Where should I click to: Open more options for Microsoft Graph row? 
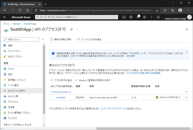186,92
